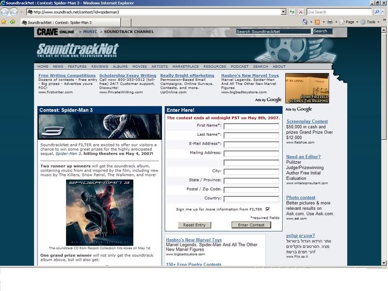Click Add to Favorites star-plus icon
The width and height of the screenshot is (388, 291).
(x=13, y=22)
